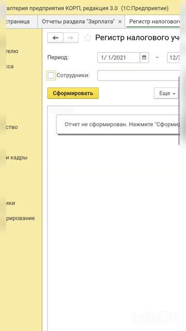This screenshot has height=331, width=186.
Task: Click the vertical scrollbar of the report form
Action: coord(179,111)
